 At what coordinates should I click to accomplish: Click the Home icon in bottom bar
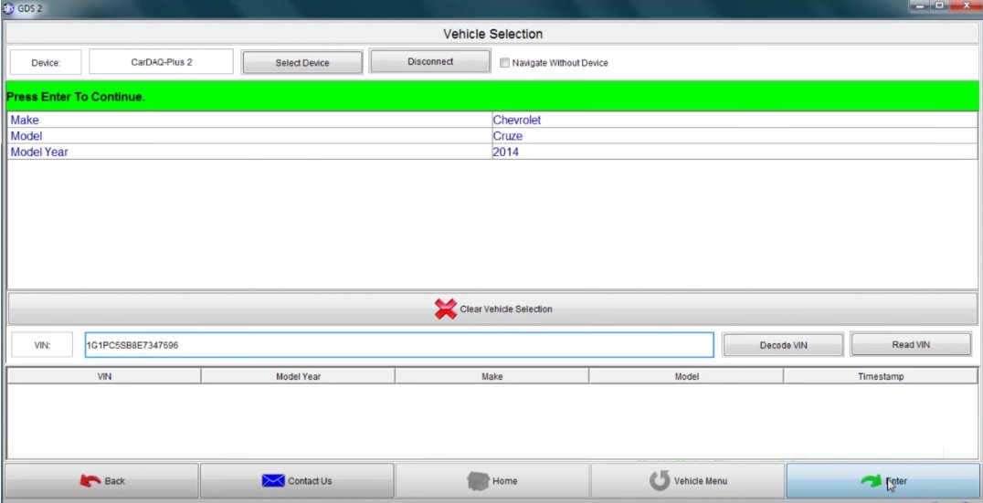(x=478, y=481)
